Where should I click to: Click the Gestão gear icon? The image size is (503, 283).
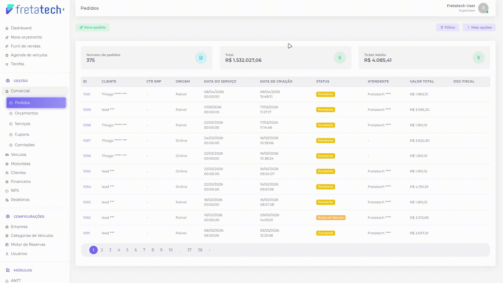point(8,81)
